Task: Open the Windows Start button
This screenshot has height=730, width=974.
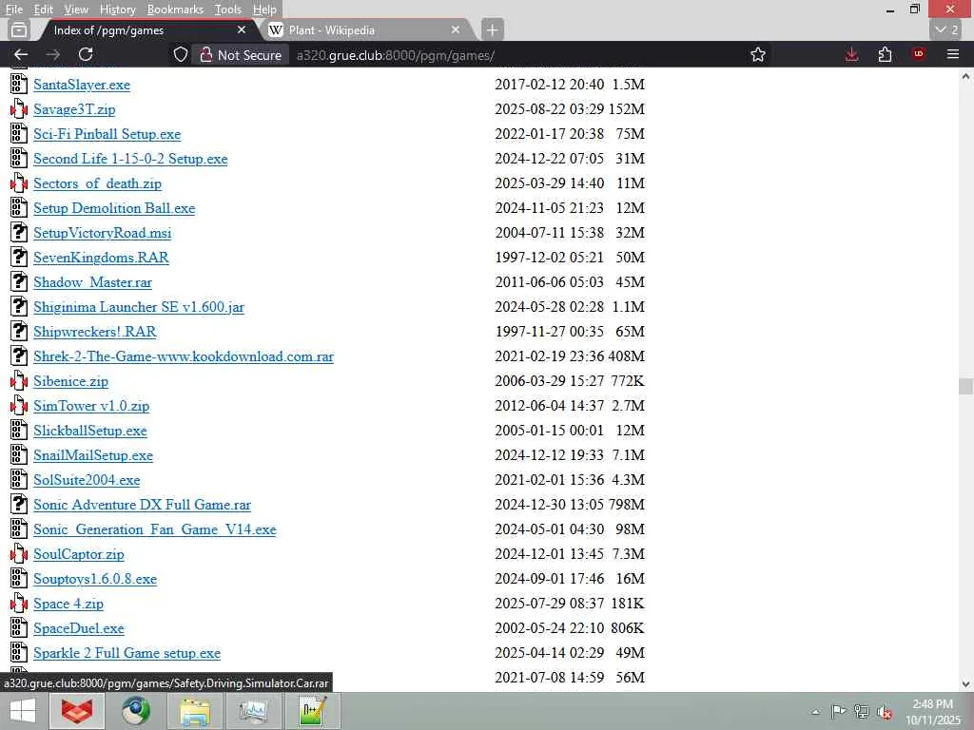Action: pyautogui.click(x=23, y=711)
